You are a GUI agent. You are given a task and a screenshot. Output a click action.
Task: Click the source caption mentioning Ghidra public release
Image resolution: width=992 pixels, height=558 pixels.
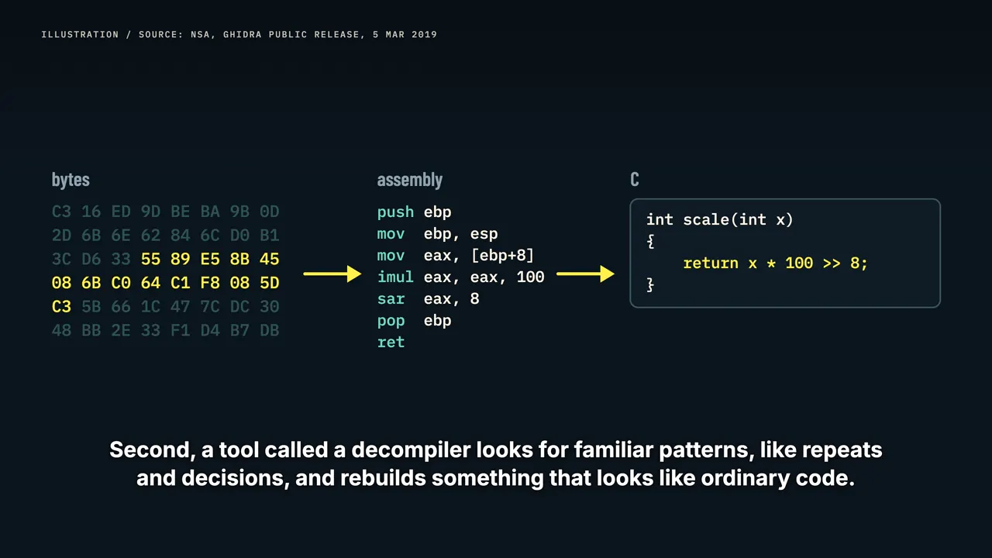[x=239, y=35]
